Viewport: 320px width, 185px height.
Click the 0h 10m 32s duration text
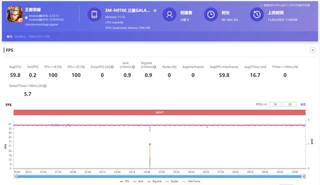tap(230, 20)
